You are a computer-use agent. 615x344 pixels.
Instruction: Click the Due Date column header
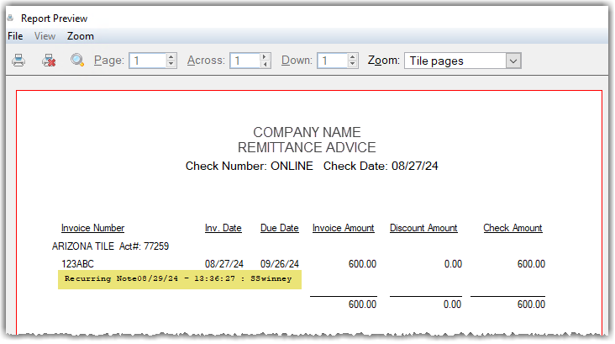pos(279,228)
